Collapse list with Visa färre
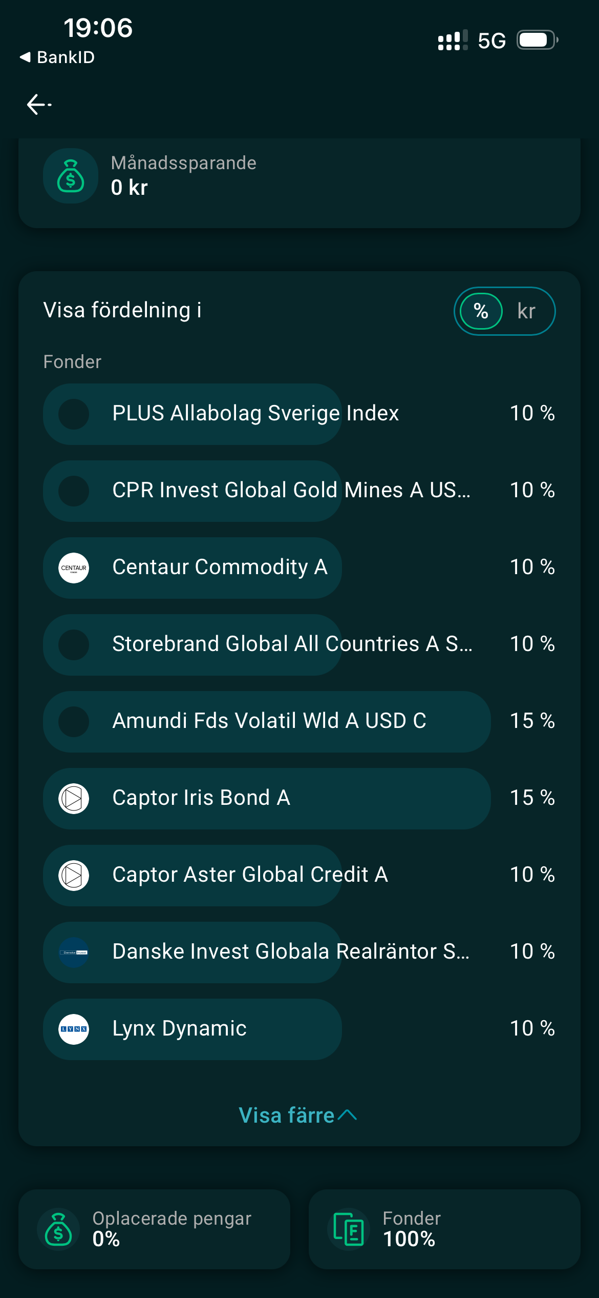 pos(287,1116)
